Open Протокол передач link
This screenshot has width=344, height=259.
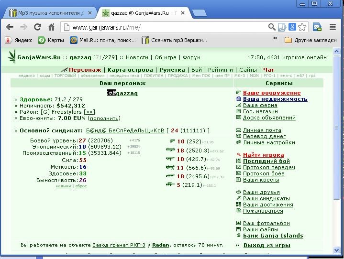pyautogui.click(x=269, y=167)
